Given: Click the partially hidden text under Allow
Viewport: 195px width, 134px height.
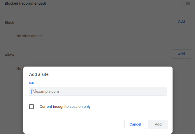Looking at the screenshot, I should point(20,69).
